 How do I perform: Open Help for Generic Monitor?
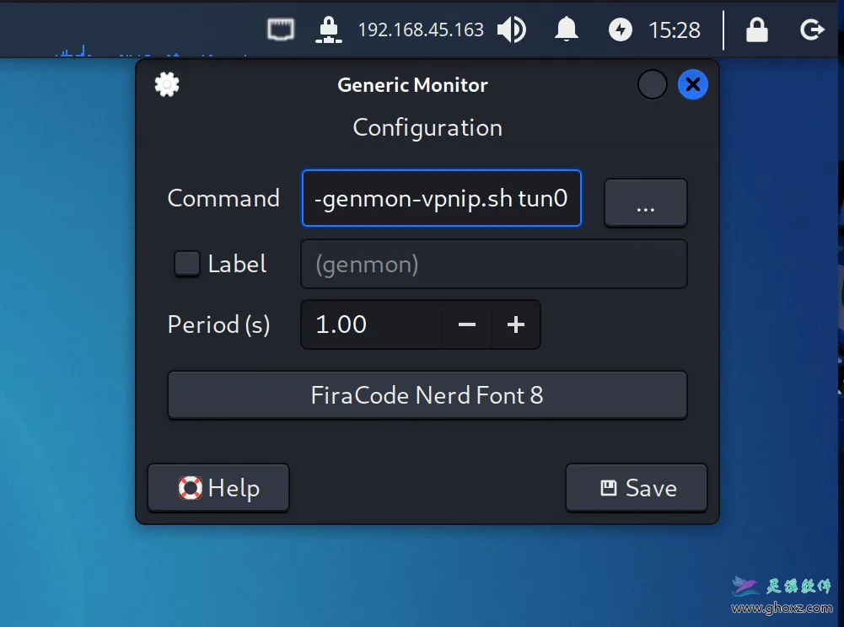click(218, 487)
